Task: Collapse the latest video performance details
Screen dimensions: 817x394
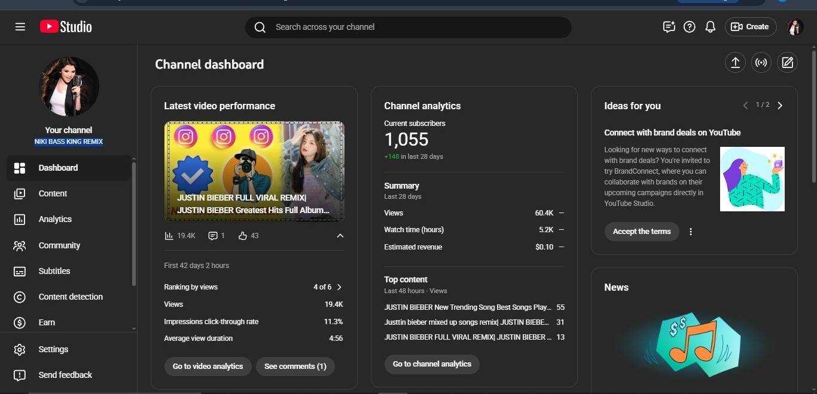Action: tap(340, 236)
